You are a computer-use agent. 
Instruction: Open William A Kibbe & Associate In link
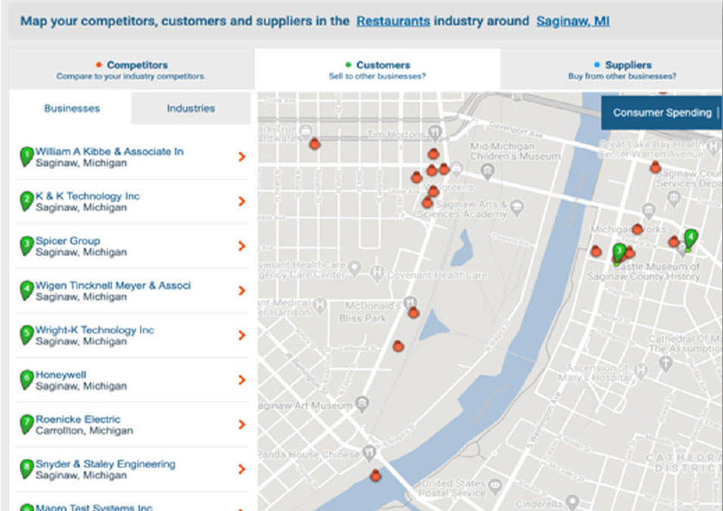[110, 151]
